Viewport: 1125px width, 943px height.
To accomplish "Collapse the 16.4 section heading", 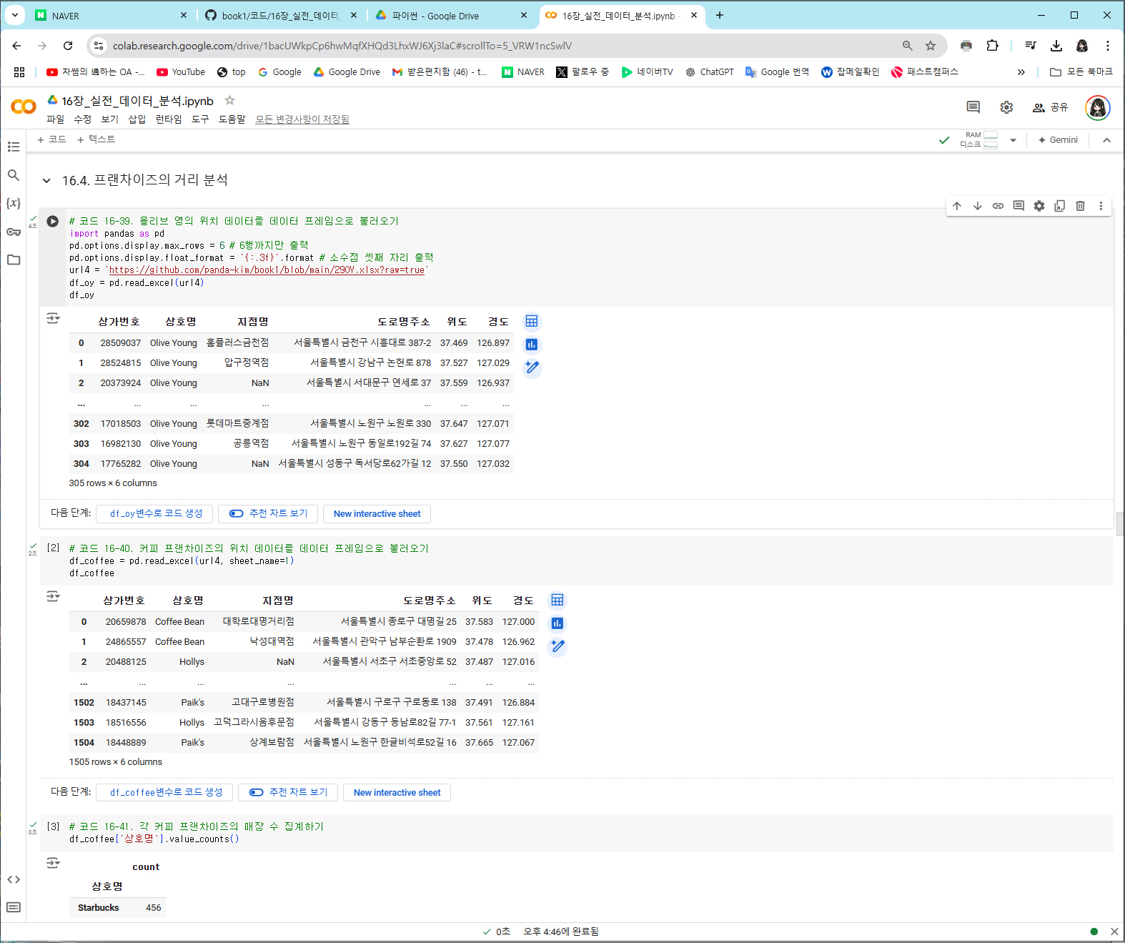I will (x=46, y=181).
